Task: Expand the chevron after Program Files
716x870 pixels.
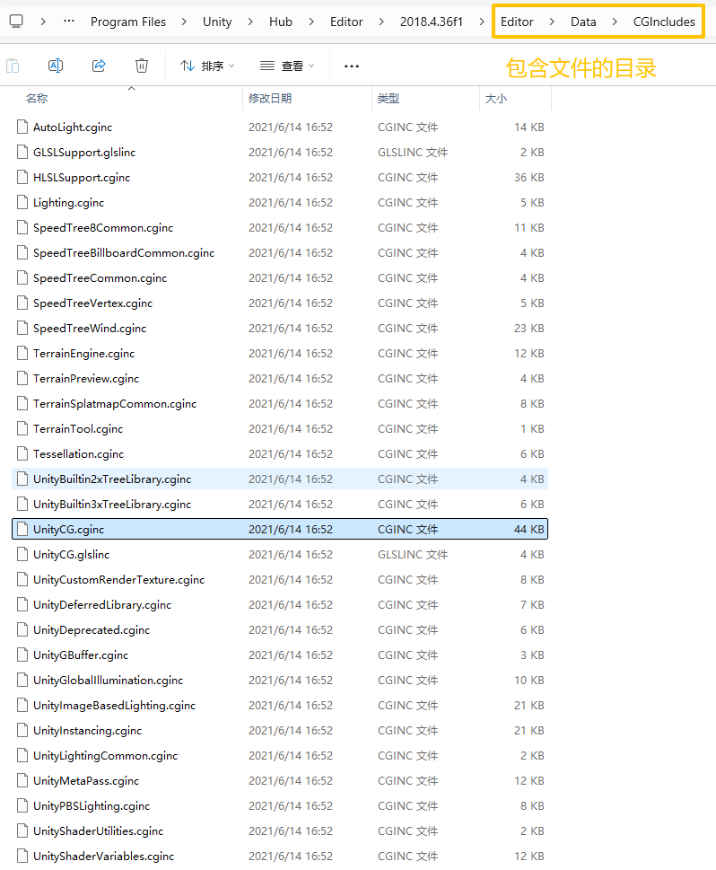Action: pyautogui.click(x=184, y=22)
